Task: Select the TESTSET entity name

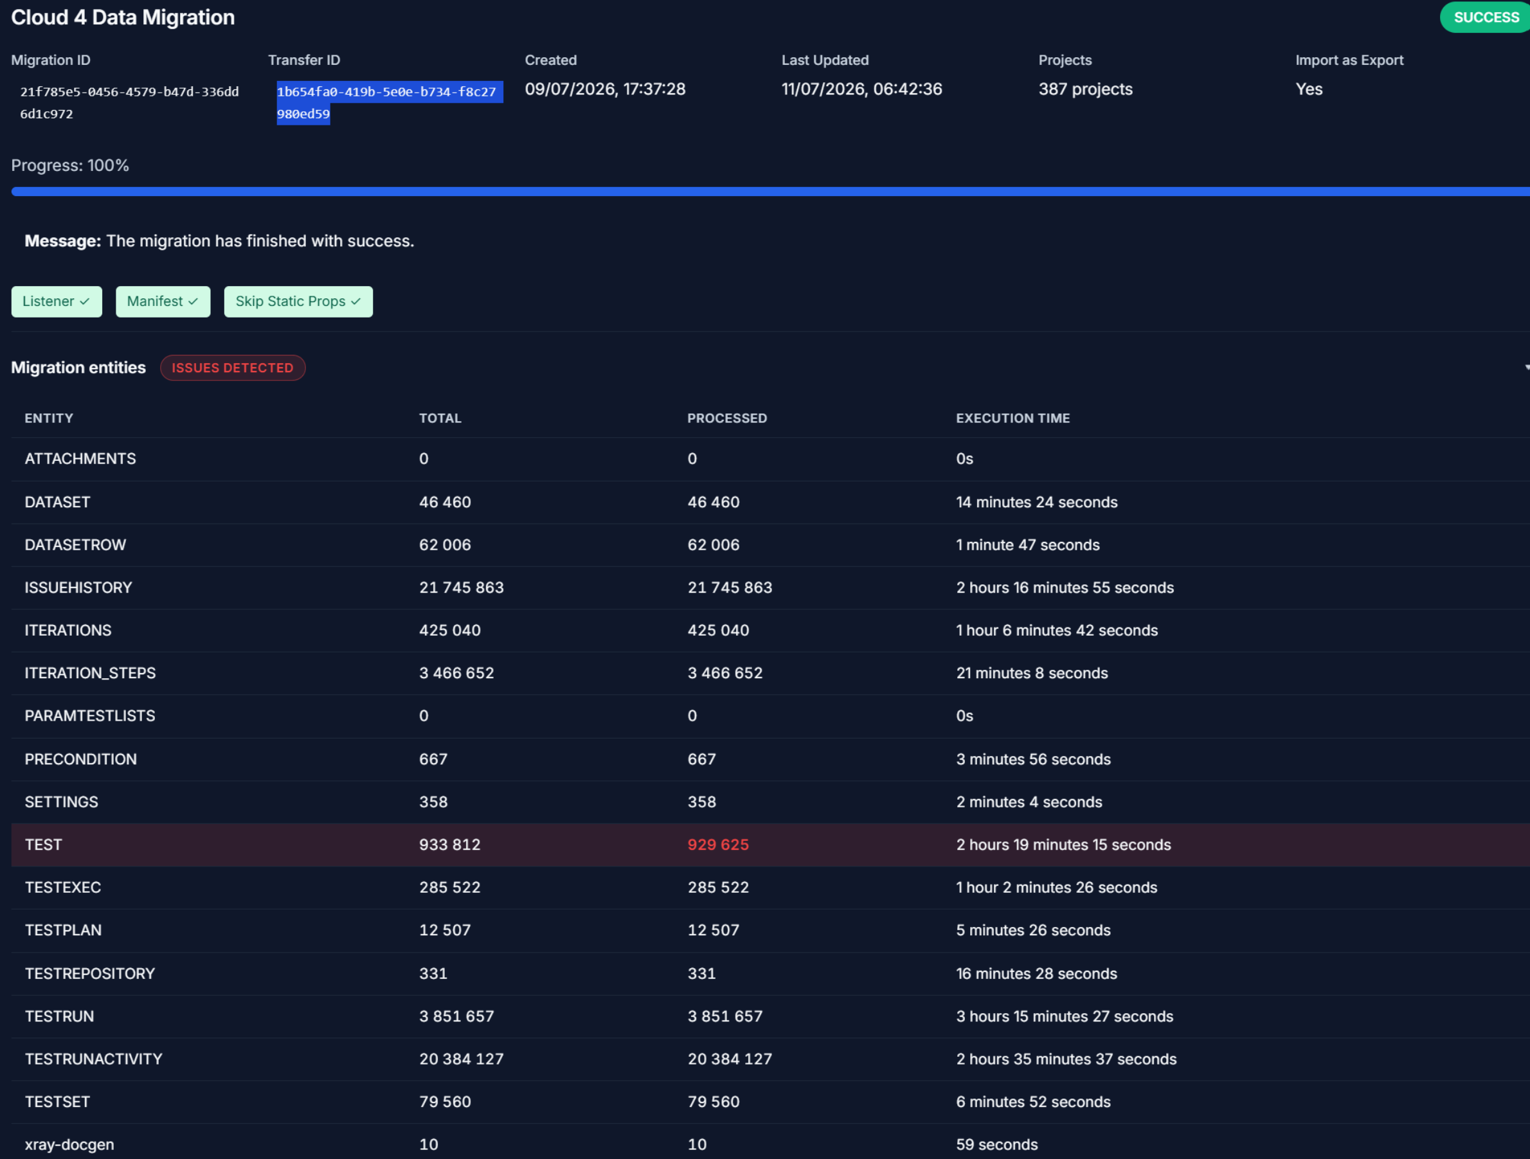Action: (x=57, y=1102)
